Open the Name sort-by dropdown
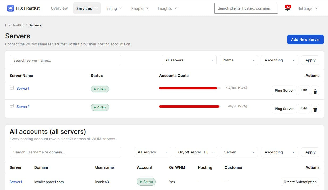The height and width of the screenshot is (190, 328). 239,60
